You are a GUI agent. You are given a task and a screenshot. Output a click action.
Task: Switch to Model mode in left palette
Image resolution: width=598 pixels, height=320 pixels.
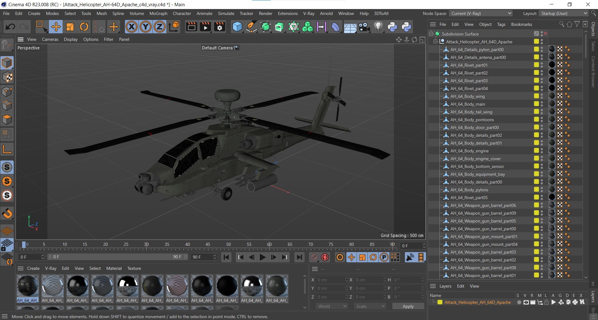coord(7,63)
